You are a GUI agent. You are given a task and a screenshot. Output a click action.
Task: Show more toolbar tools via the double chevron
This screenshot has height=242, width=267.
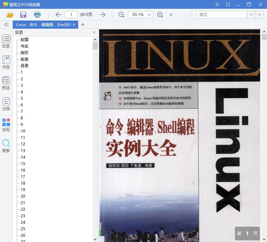pos(171,15)
